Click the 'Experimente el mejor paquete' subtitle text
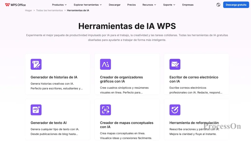The image size is (251, 141). pyautogui.click(x=127, y=37)
